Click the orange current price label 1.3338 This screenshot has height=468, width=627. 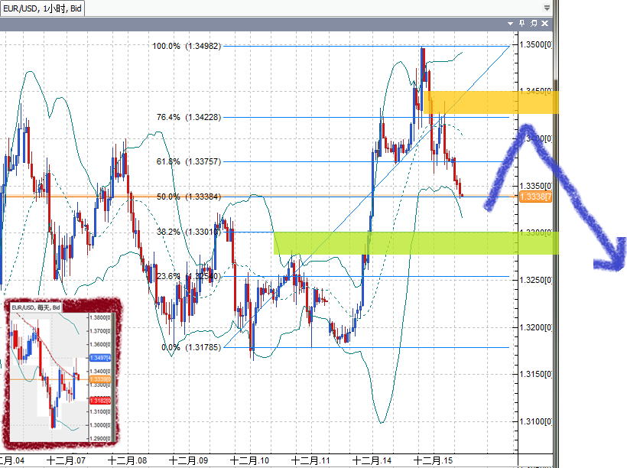point(535,197)
